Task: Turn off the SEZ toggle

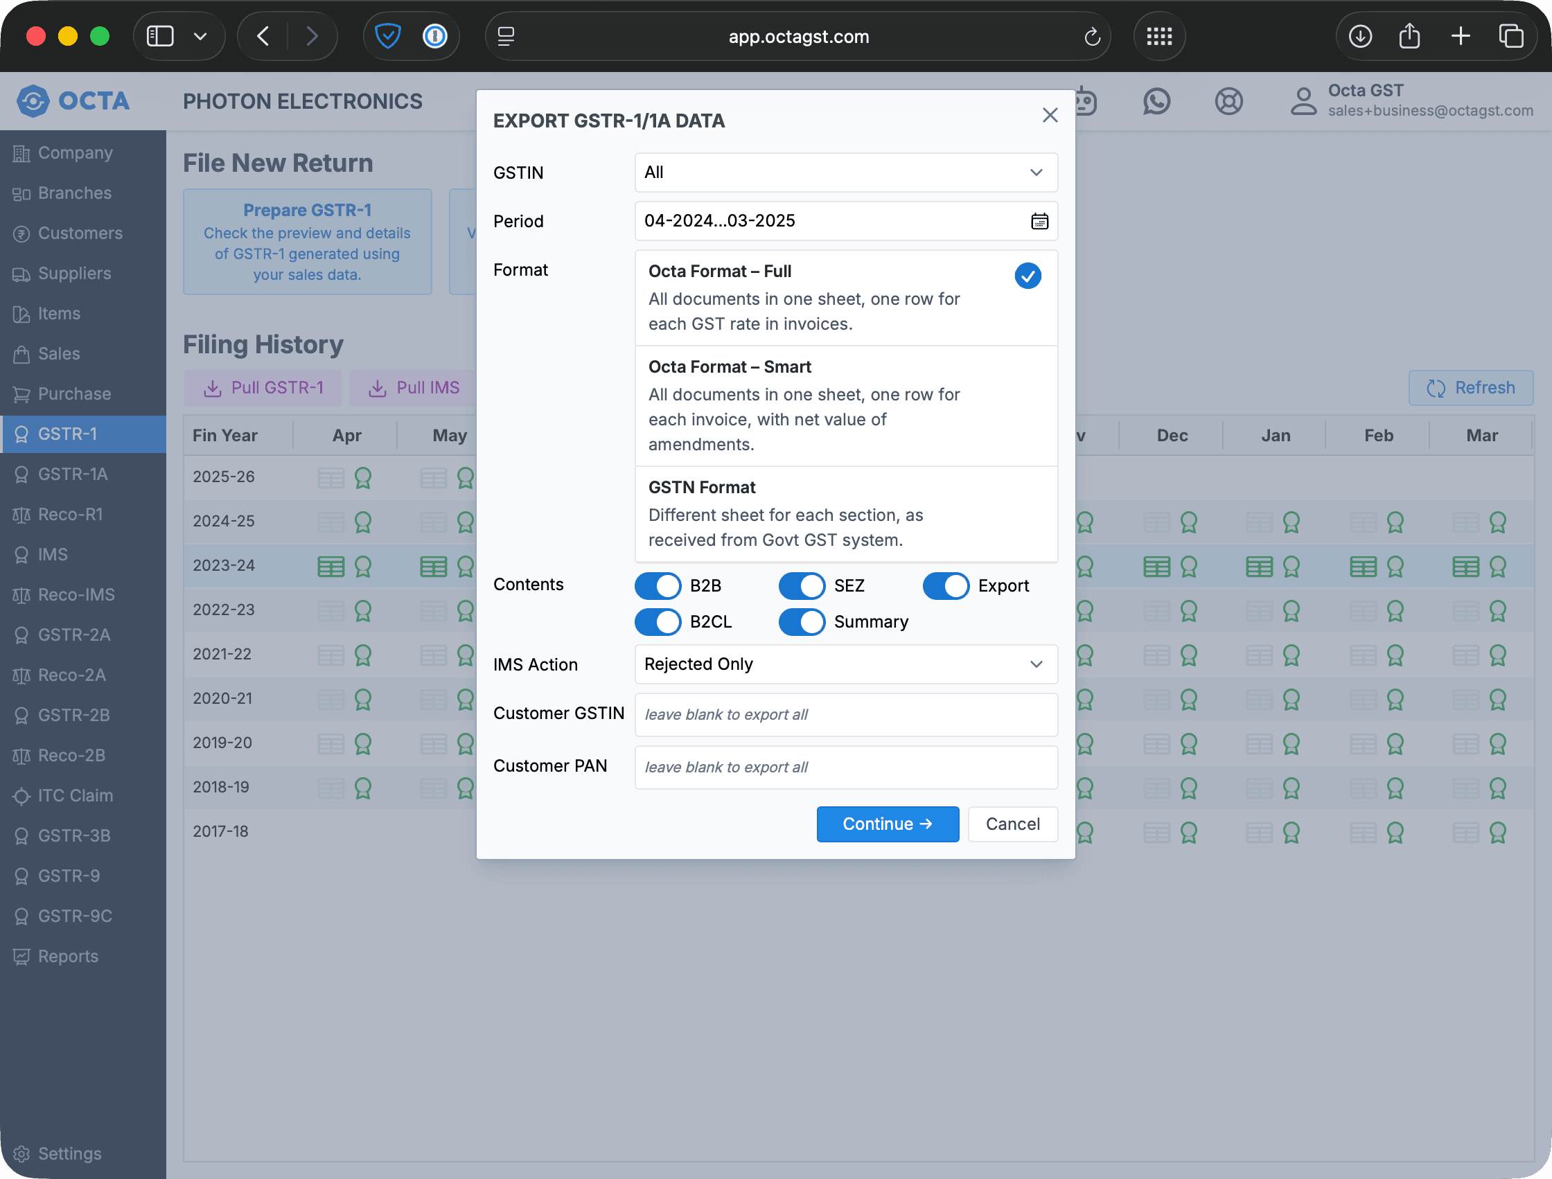Action: pyautogui.click(x=801, y=586)
